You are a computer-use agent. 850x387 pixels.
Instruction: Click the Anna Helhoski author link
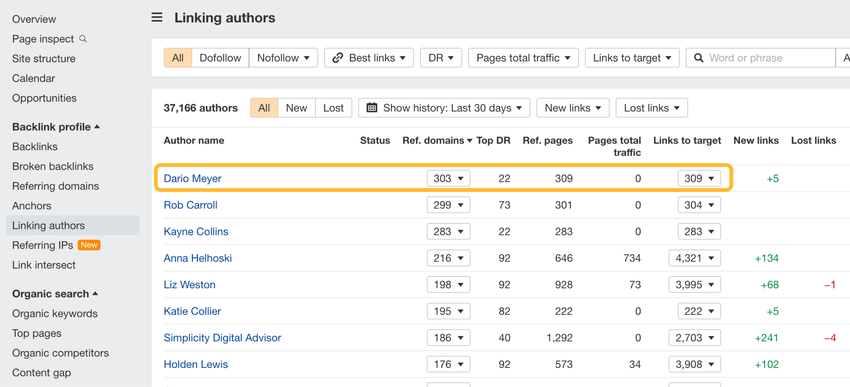coord(198,258)
